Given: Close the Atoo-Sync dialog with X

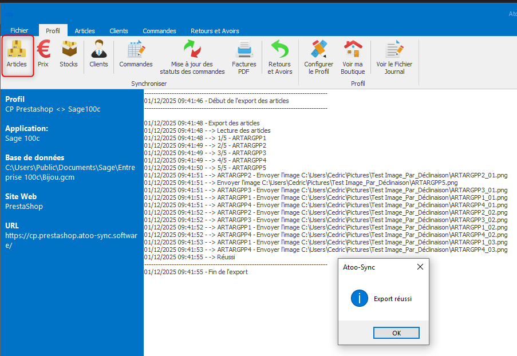Looking at the screenshot, I should click(420, 267).
